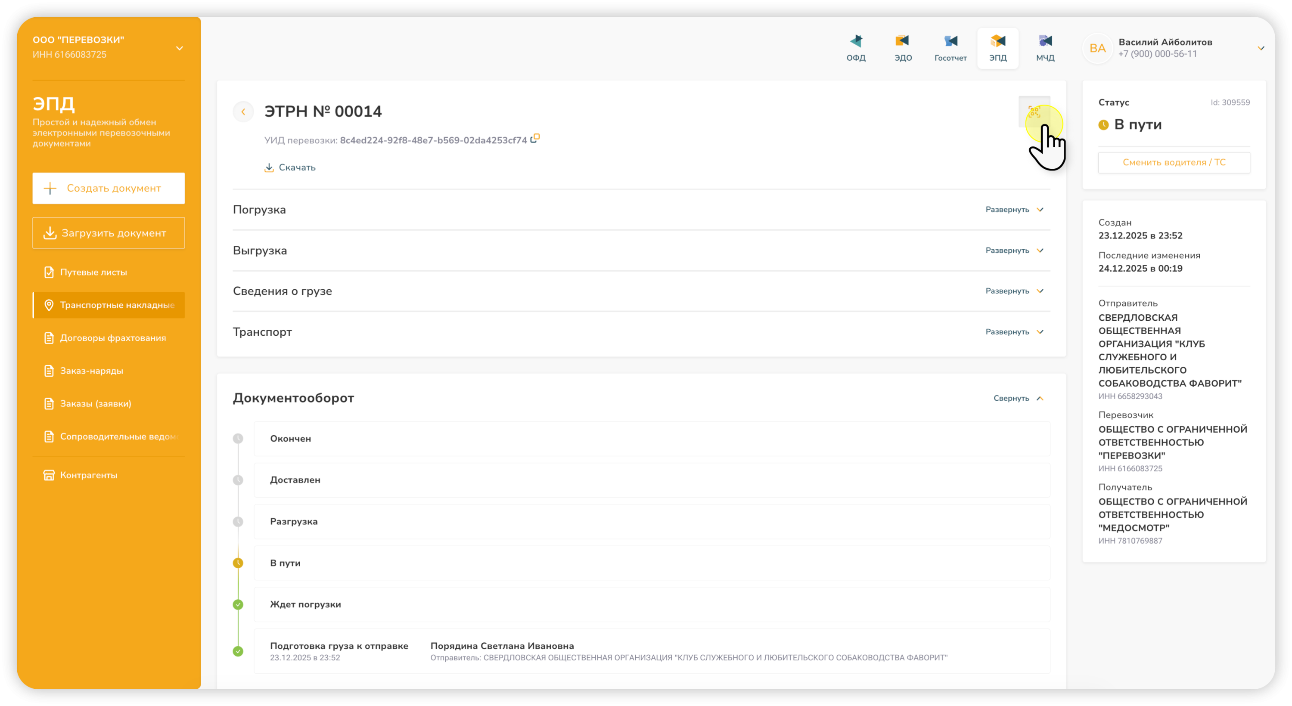
Task: Click the ВА user avatar
Action: click(x=1097, y=49)
